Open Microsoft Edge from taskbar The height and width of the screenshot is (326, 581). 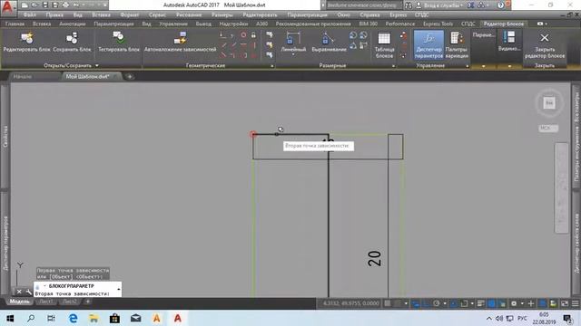73,318
